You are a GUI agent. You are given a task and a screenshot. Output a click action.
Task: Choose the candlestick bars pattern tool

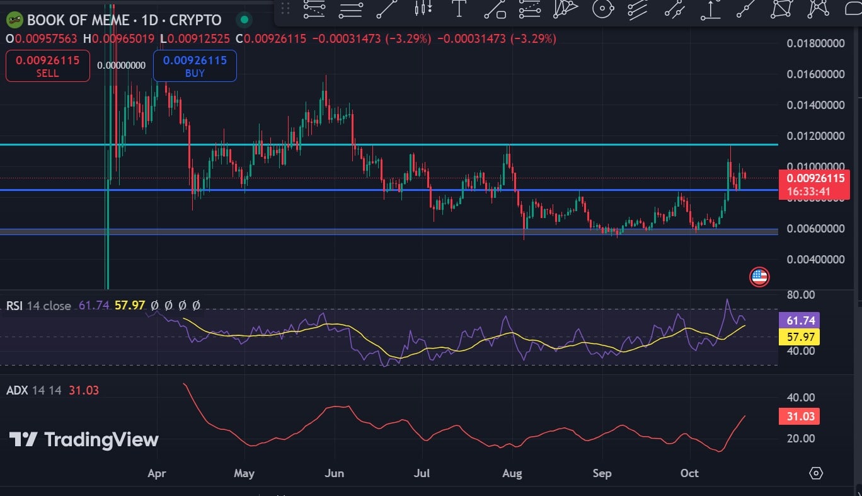(423, 9)
